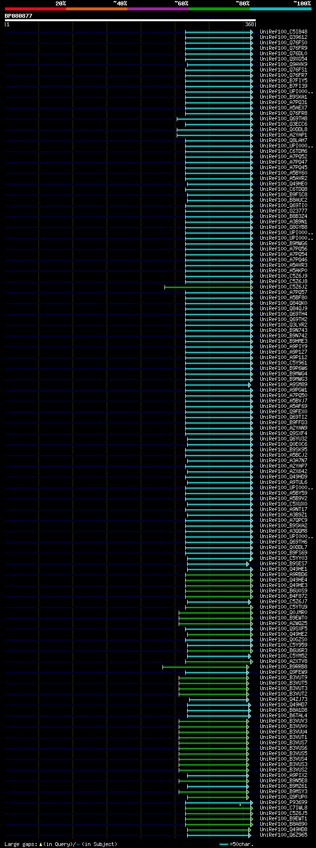Select the UniRef100_C6TDM6 label
The height and width of the screenshot is (848, 316).
pos(283,151)
